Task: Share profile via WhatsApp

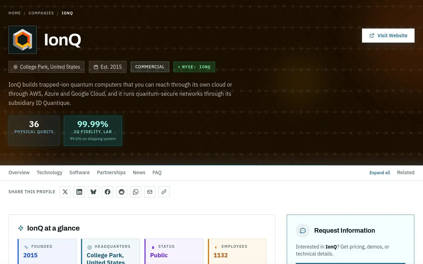Action: [x=136, y=192]
